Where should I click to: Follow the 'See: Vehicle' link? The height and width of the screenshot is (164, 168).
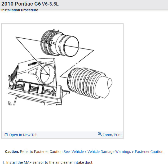click(x=73, y=152)
